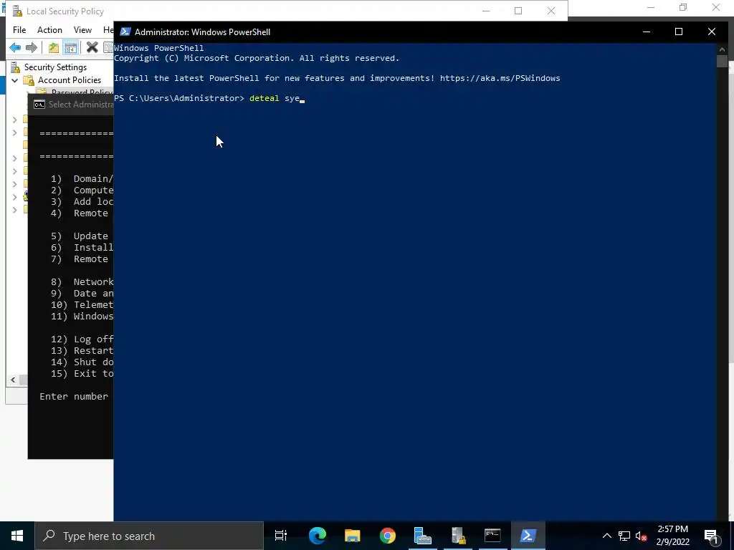Collapse the Account Policies tree node
Image resolution: width=734 pixels, height=550 pixels.
(x=15, y=80)
